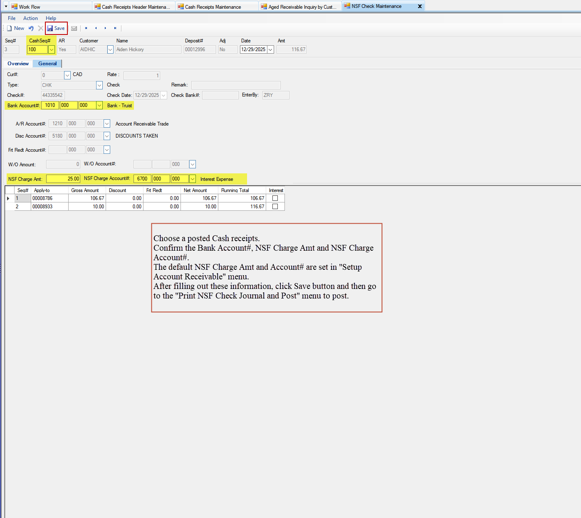
Task: Close the NSF Check Maintenance tab
Action: [x=420, y=6]
